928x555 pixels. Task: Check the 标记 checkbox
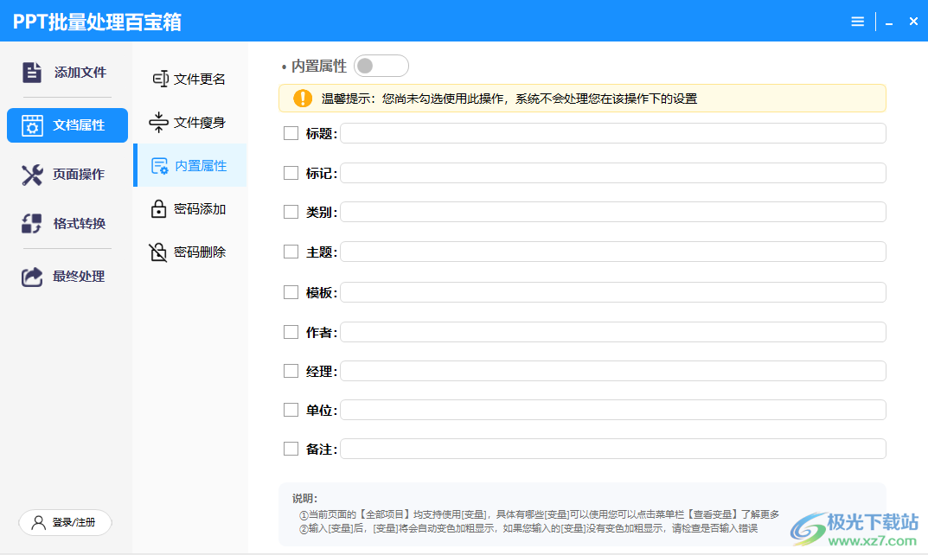[x=291, y=173]
